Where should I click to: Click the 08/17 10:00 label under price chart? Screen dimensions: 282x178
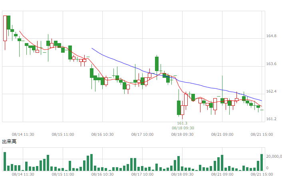pos(142,134)
